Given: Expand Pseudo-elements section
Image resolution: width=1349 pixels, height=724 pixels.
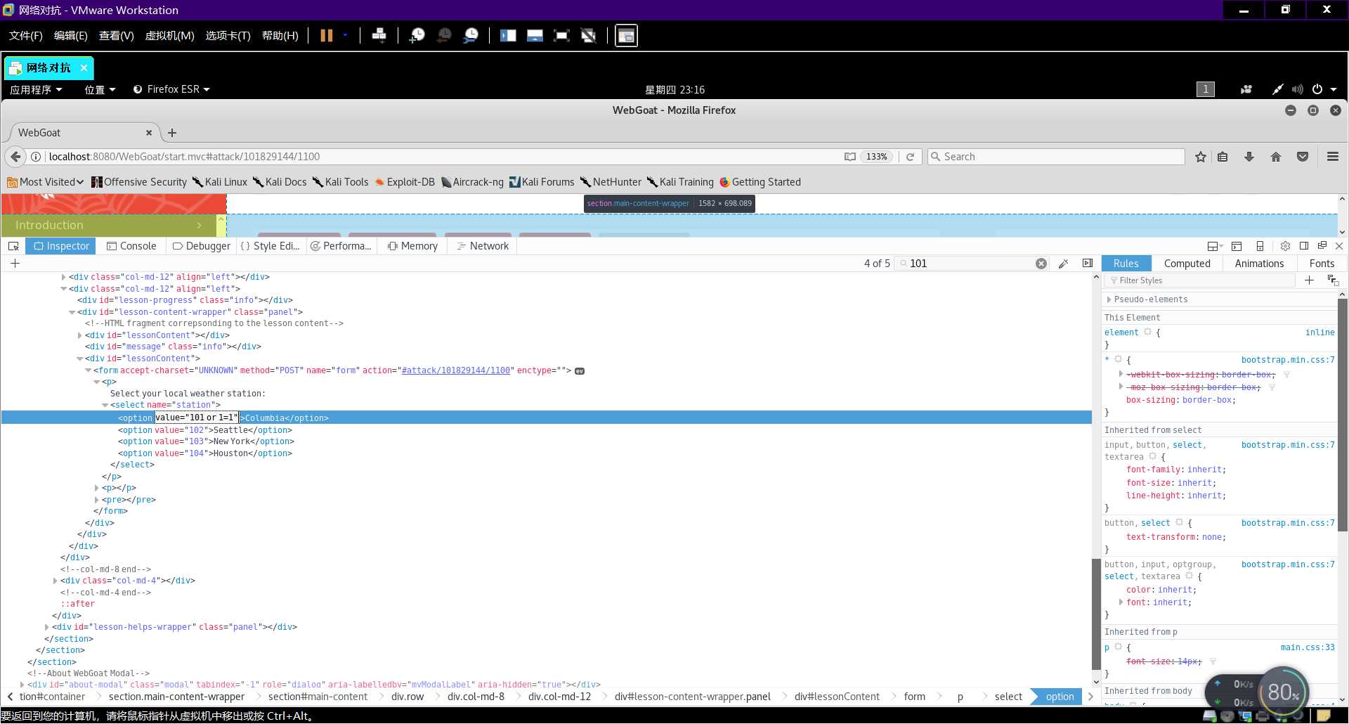Looking at the screenshot, I should 1109,299.
